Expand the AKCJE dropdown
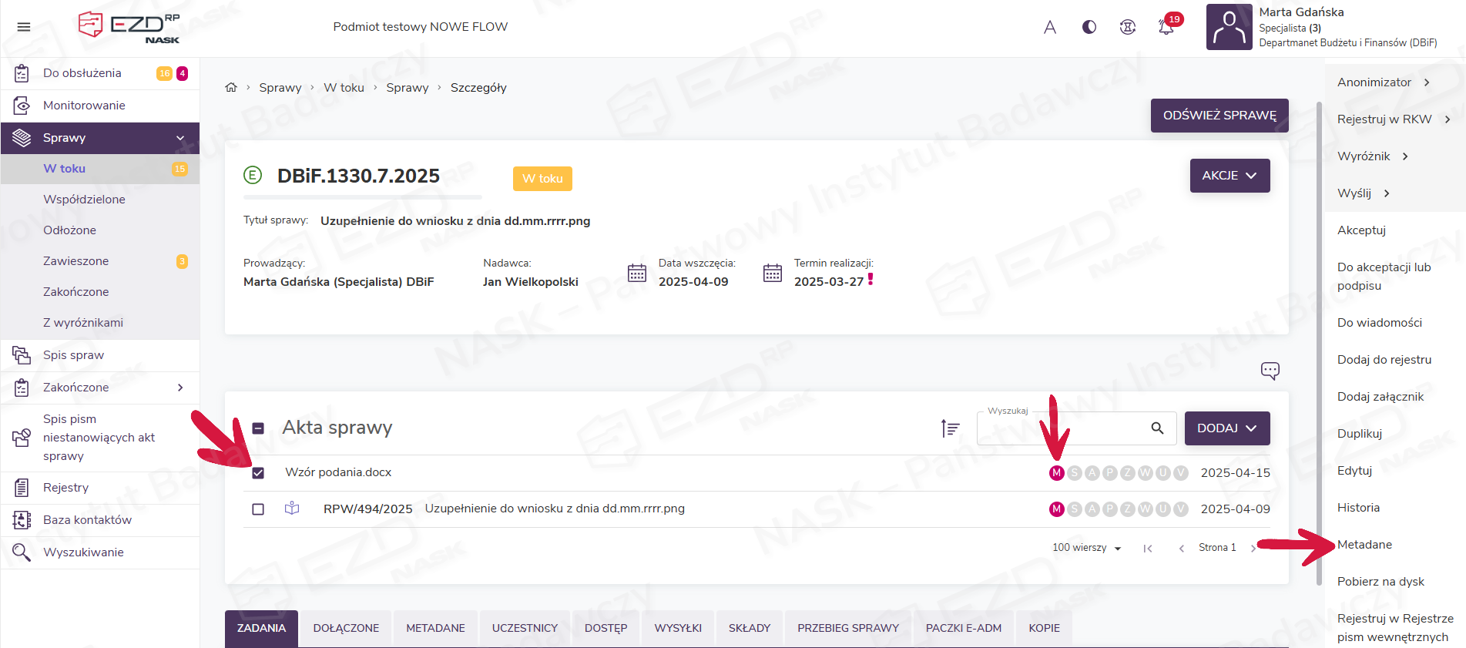The height and width of the screenshot is (648, 1466). pos(1229,176)
